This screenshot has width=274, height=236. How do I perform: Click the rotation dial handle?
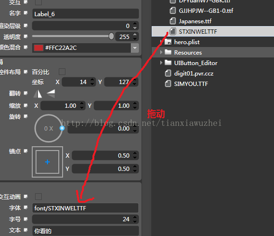[x=62, y=128]
